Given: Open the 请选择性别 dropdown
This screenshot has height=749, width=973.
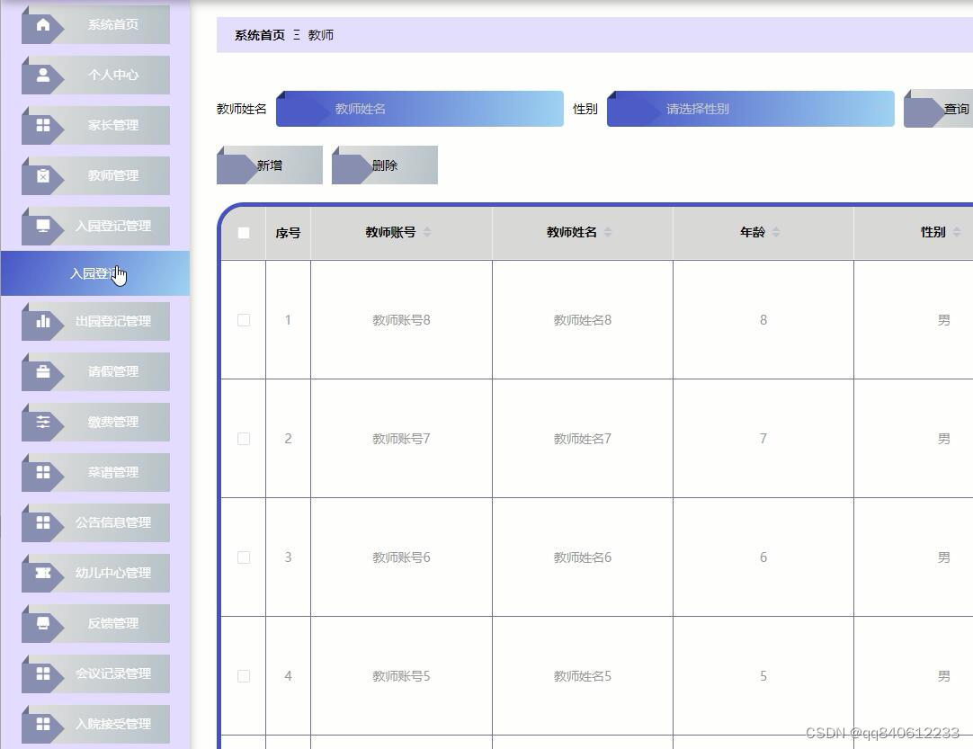Looking at the screenshot, I should tap(751, 109).
